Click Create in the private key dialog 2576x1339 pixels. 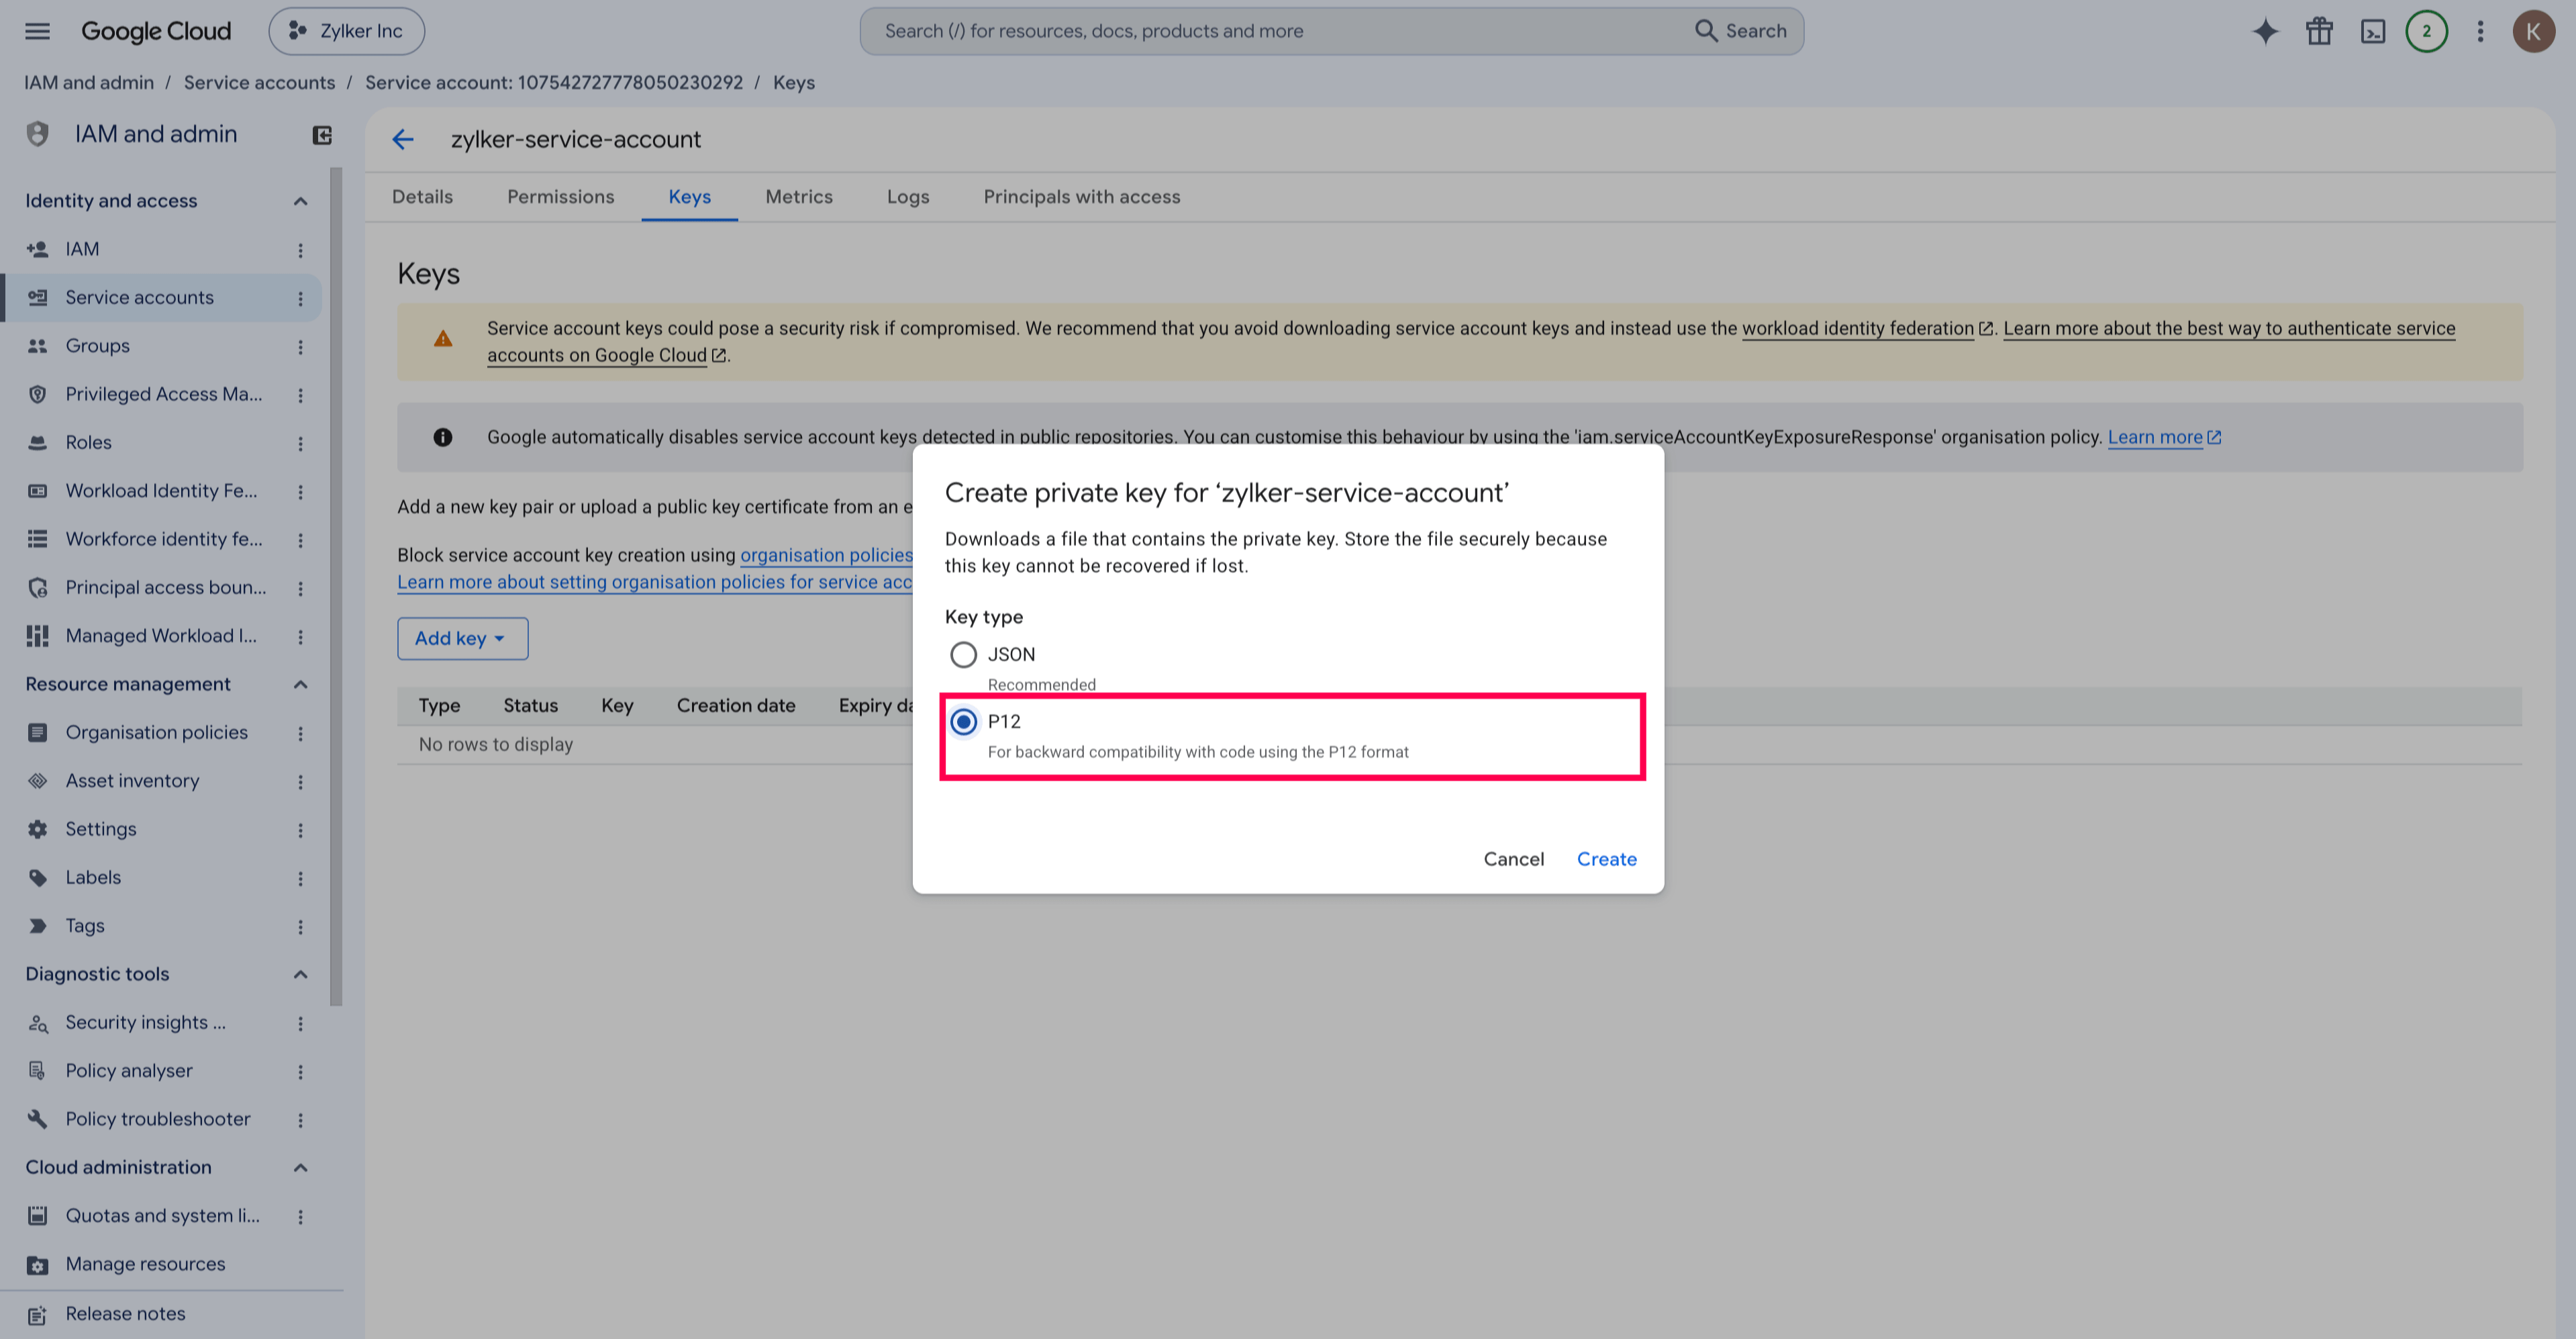(1606, 859)
